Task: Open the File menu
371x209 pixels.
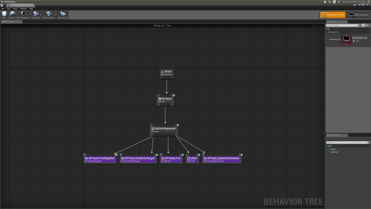Action: pyautogui.click(x=2, y=8)
